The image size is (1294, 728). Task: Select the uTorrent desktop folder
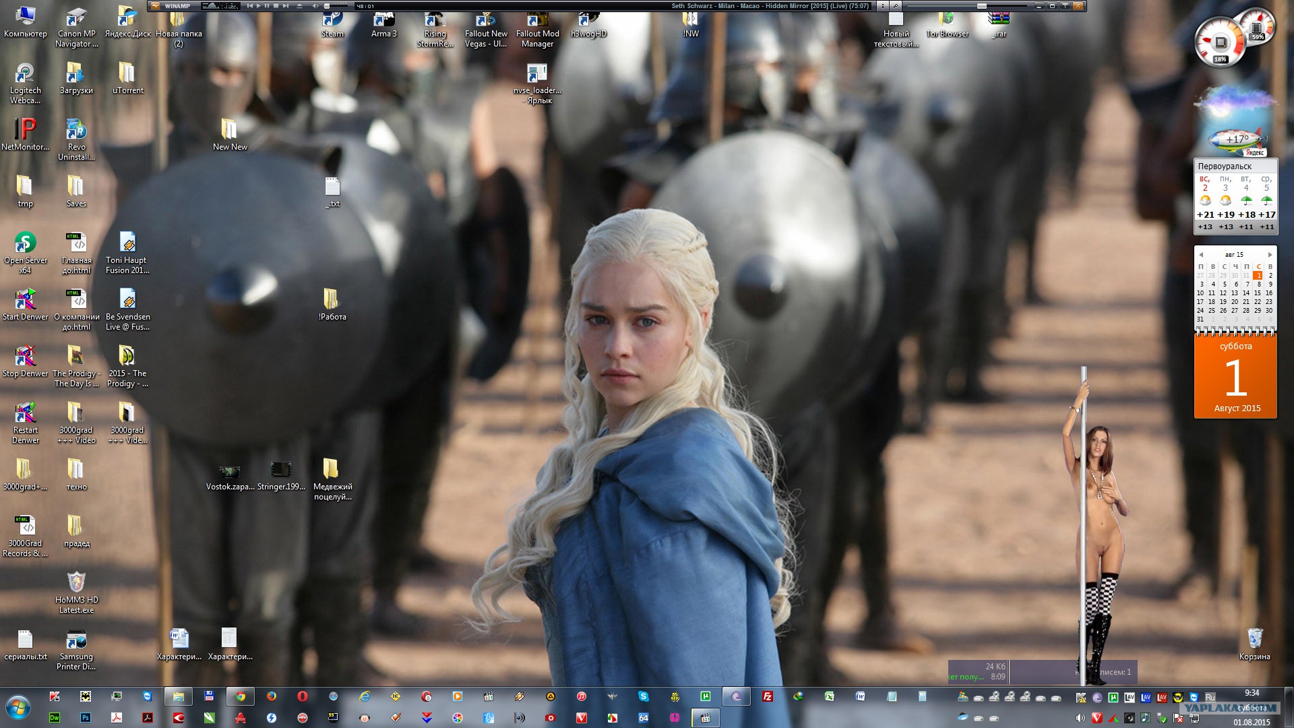click(127, 79)
